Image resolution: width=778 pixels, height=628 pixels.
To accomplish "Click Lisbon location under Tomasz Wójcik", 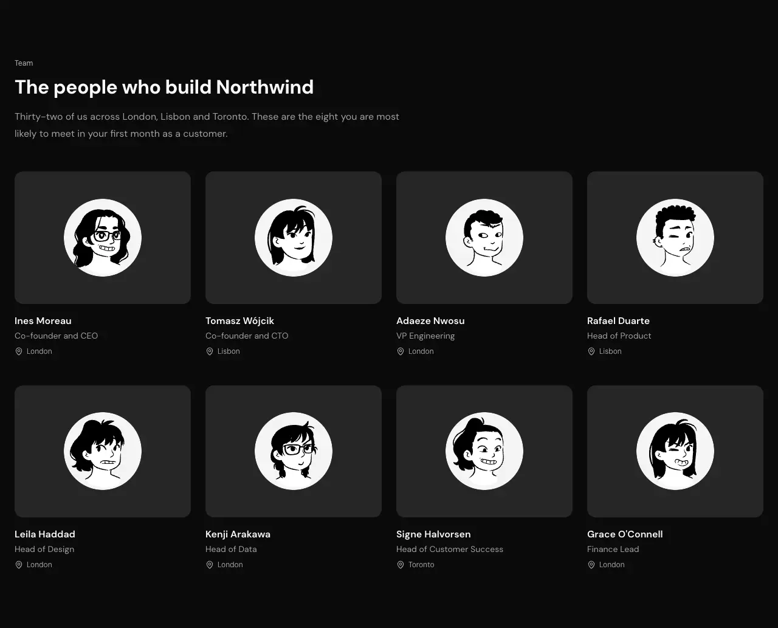I will [229, 351].
